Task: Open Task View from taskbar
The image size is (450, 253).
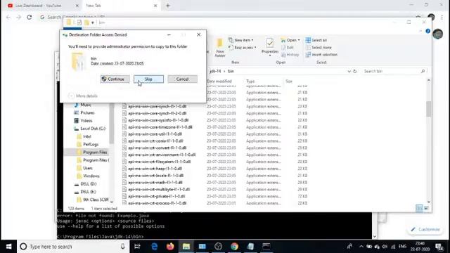Action: (138, 247)
